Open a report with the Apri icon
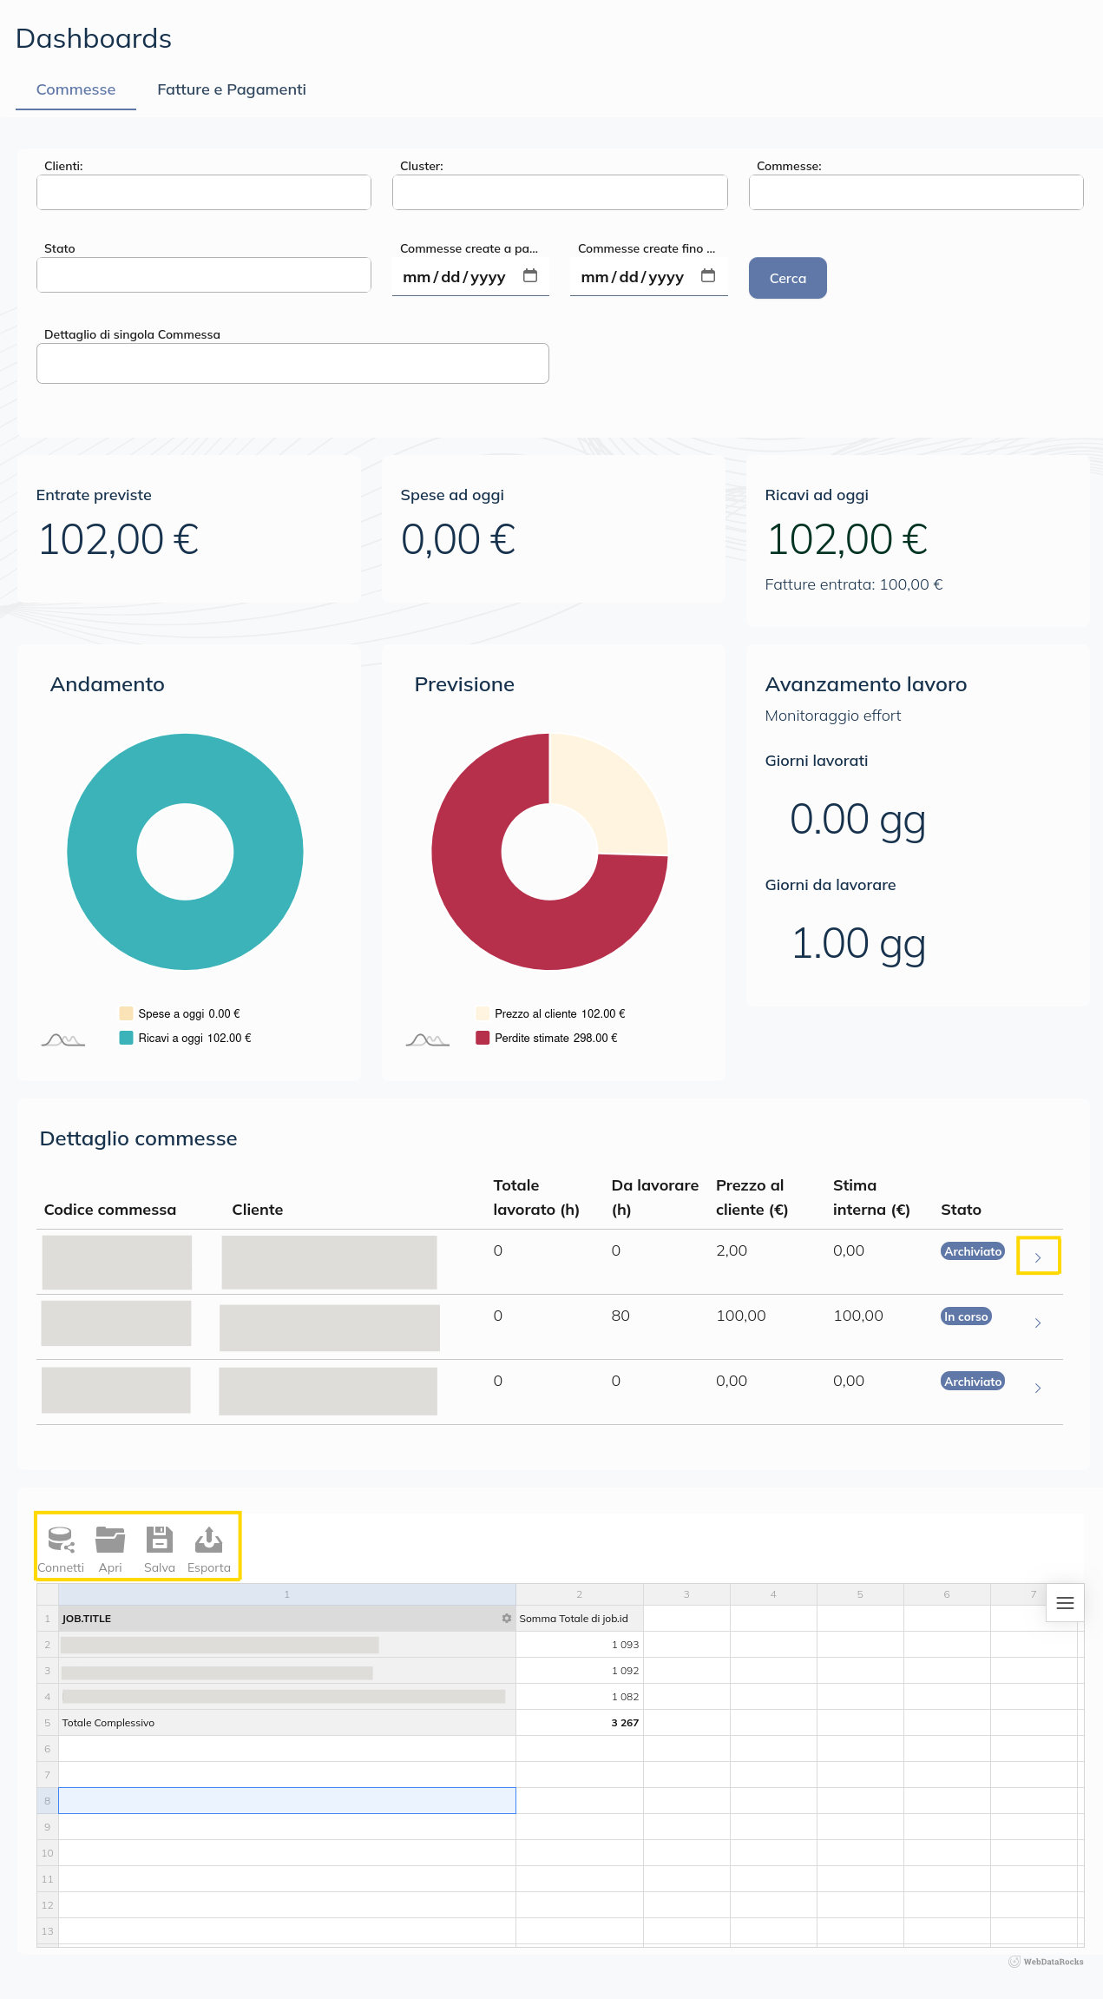Viewport: 1103px width, 1999px height. [110, 1540]
